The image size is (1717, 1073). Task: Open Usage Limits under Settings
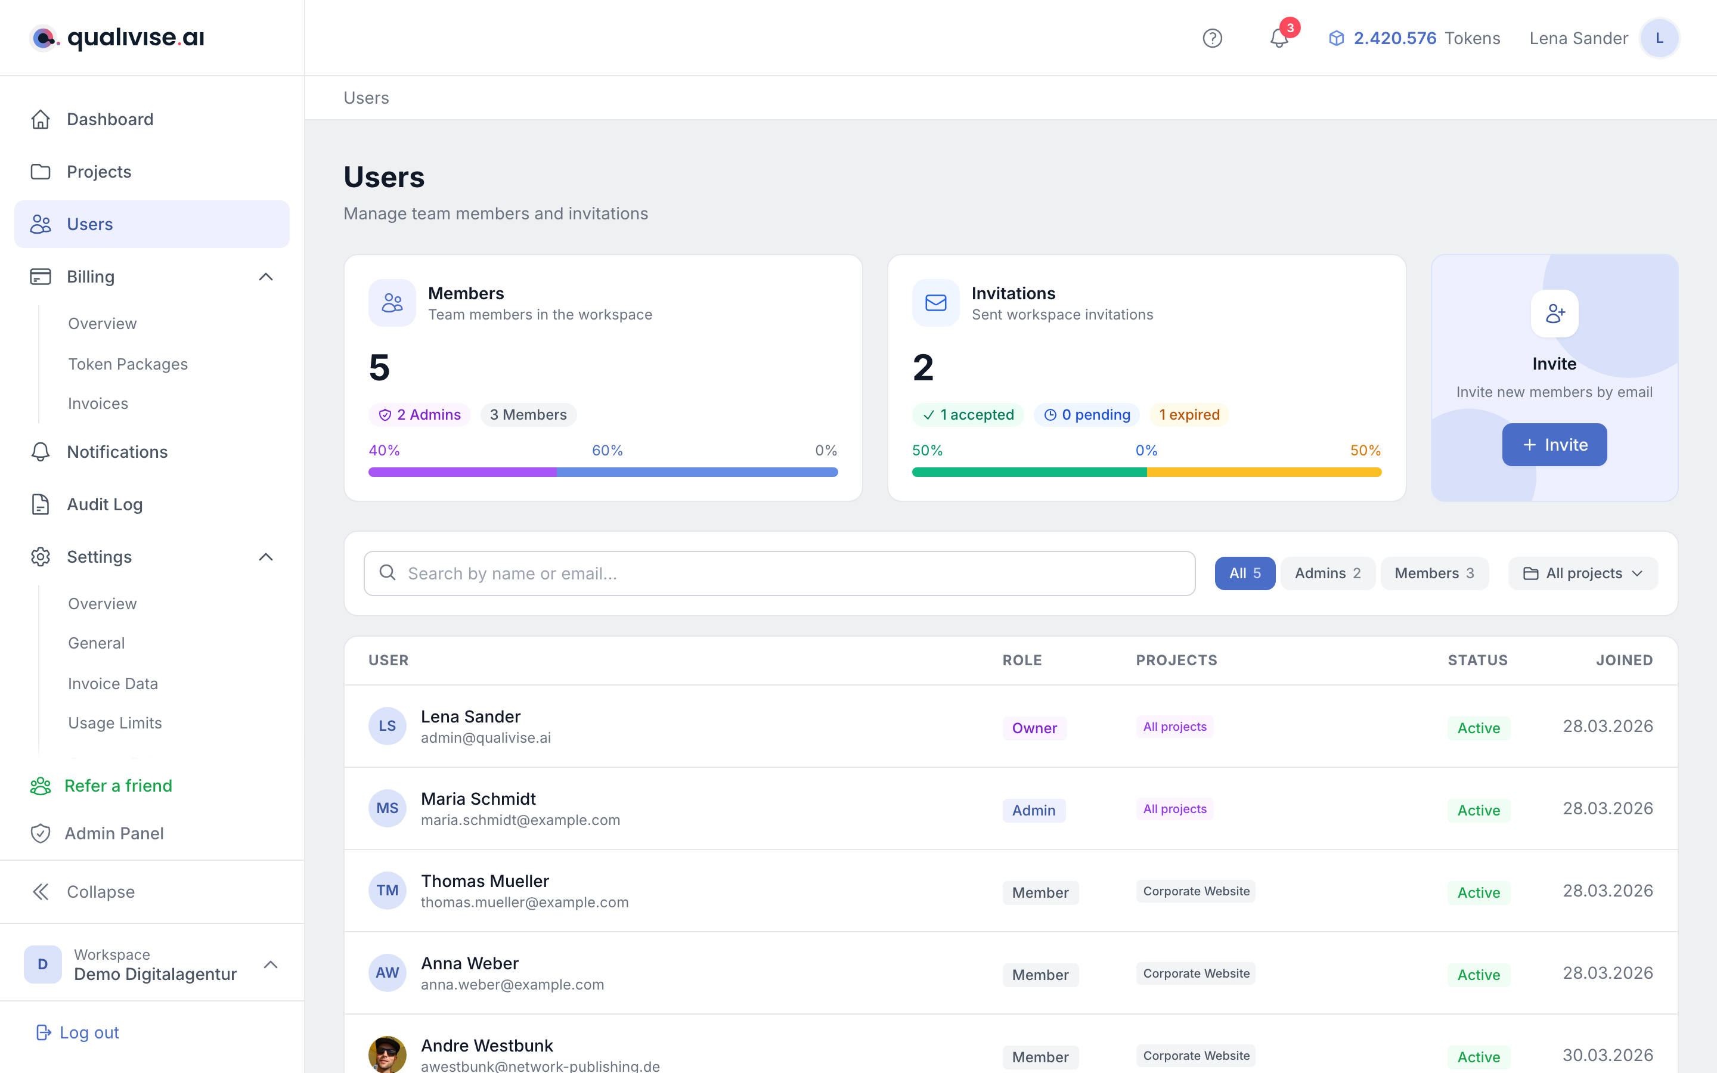pyautogui.click(x=115, y=723)
